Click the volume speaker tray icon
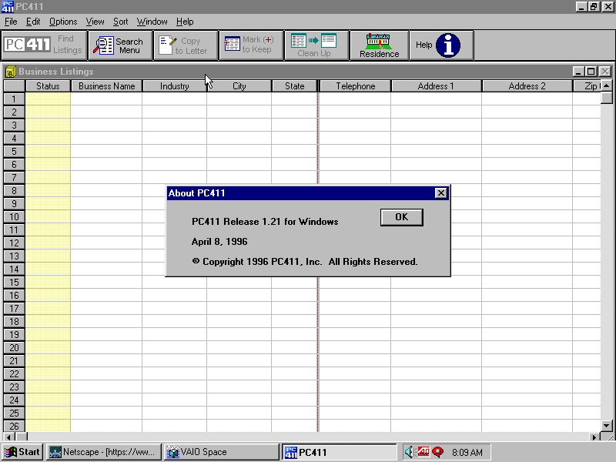616x462 pixels. click(410, 452)
